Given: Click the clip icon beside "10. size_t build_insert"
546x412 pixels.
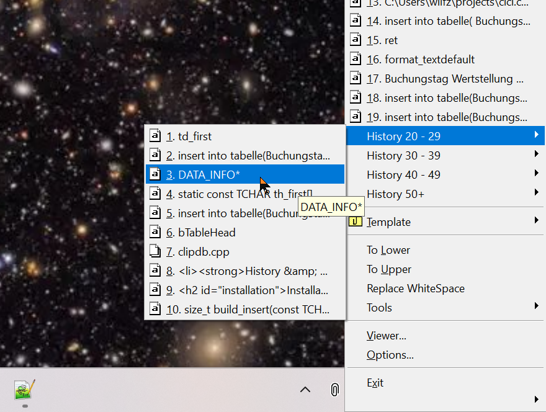Looking at the screenshot, I should (x=154, y=310).
